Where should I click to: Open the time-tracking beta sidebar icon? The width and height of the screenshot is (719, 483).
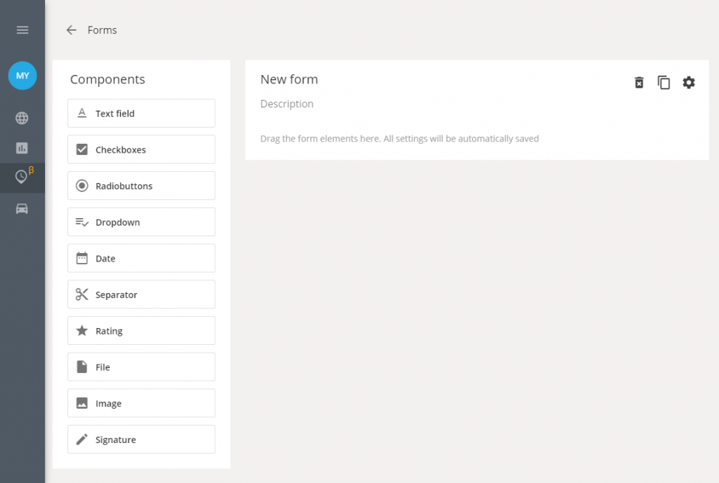tap(22, 177)
